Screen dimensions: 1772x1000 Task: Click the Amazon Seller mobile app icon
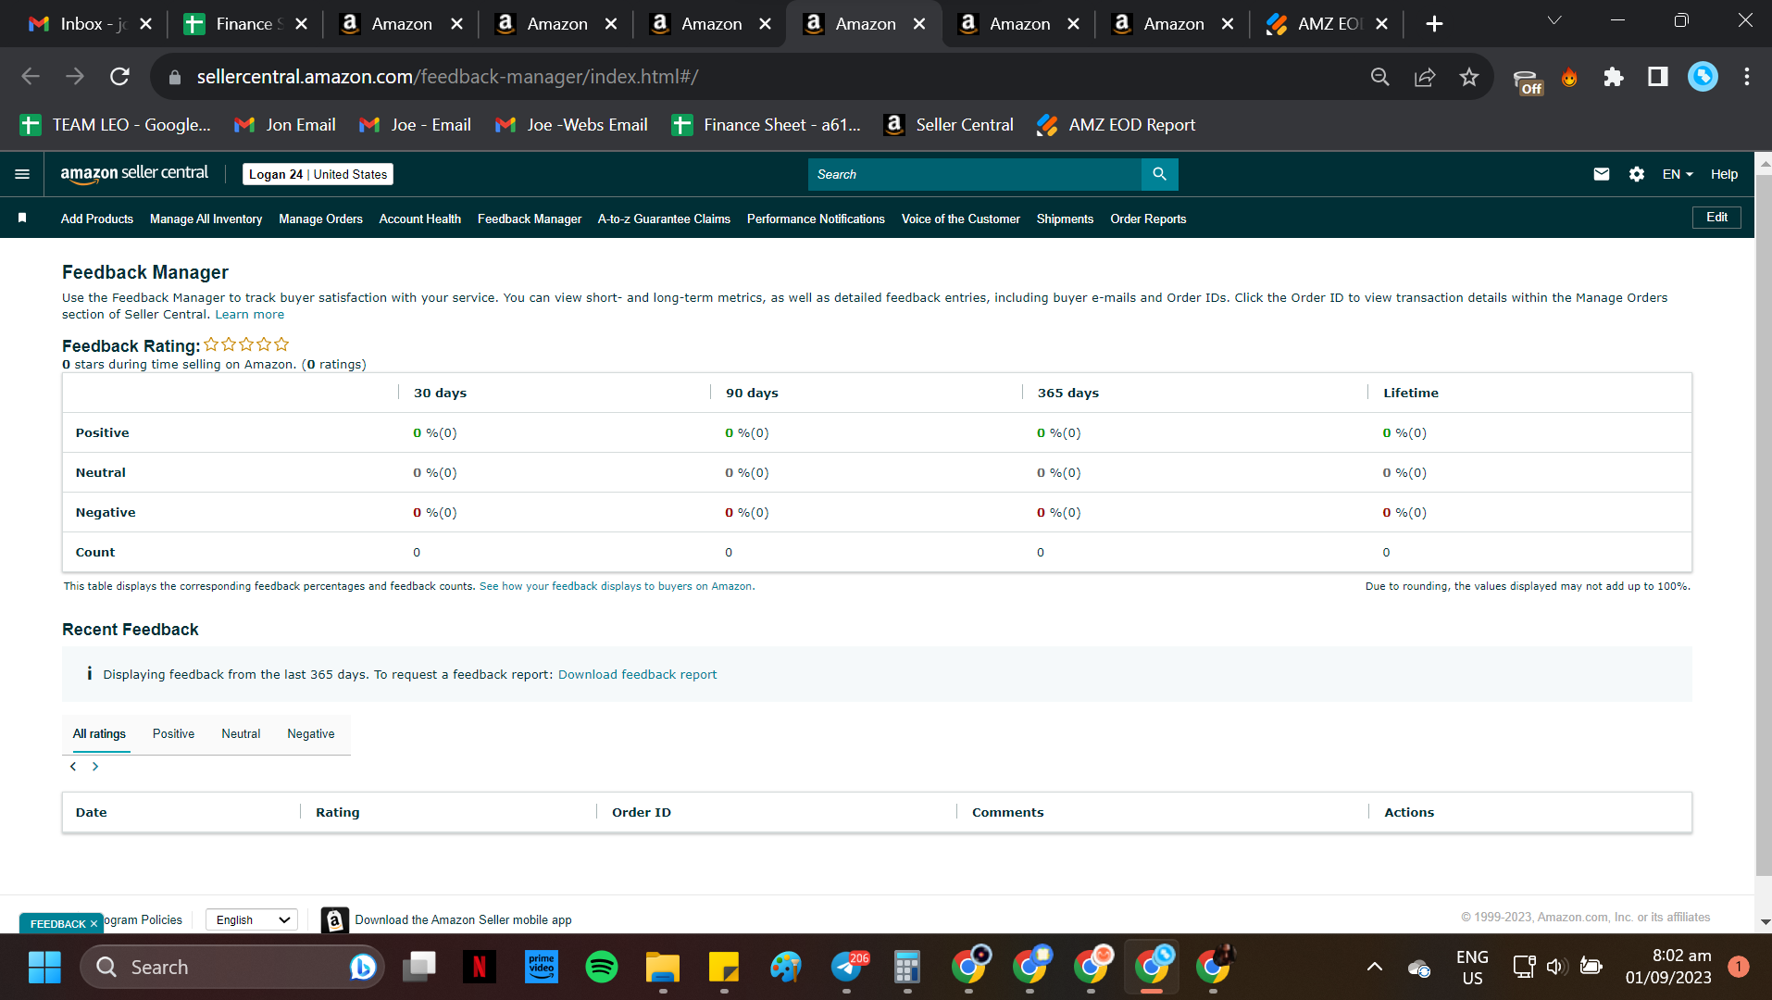335,919
